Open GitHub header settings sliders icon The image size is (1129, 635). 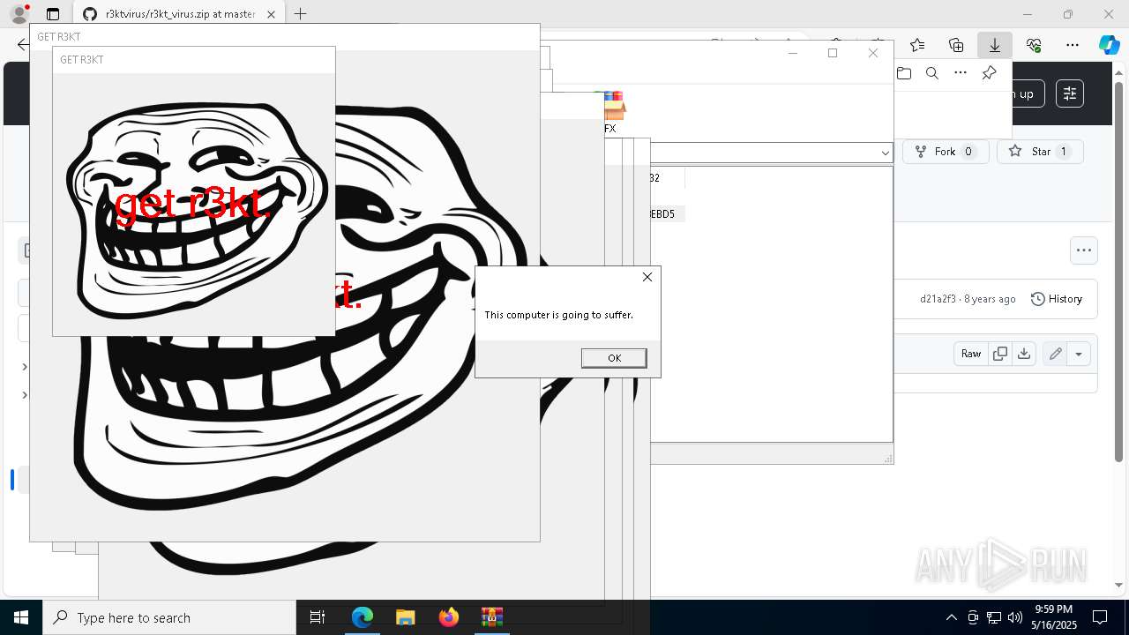(x=1070, y=93)
